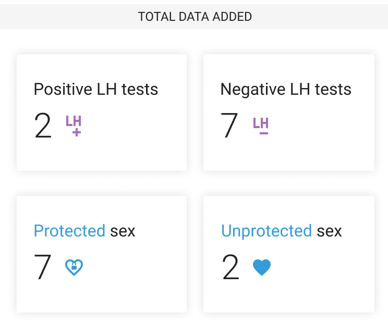Click the Positive LH tests title
388x325 pixels.
click(96, 89)
